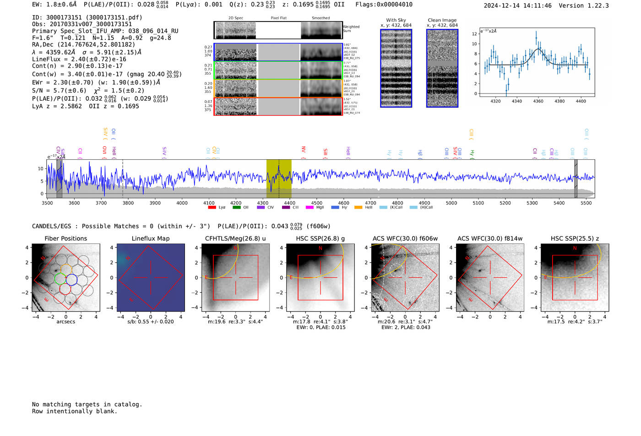Select the blue-bordered fiber spectrum row
641x436 pixels.
(278, 52)
